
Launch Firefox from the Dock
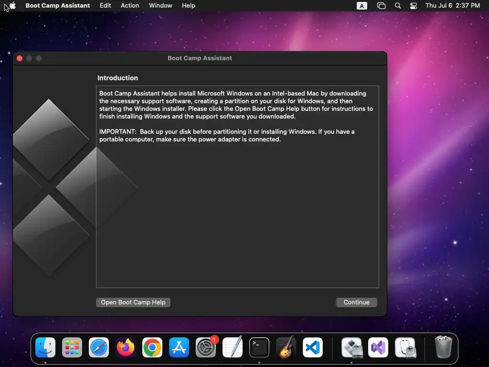click(x=126, y=347)
